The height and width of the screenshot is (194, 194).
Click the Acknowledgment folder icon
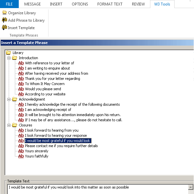(15, 99)
